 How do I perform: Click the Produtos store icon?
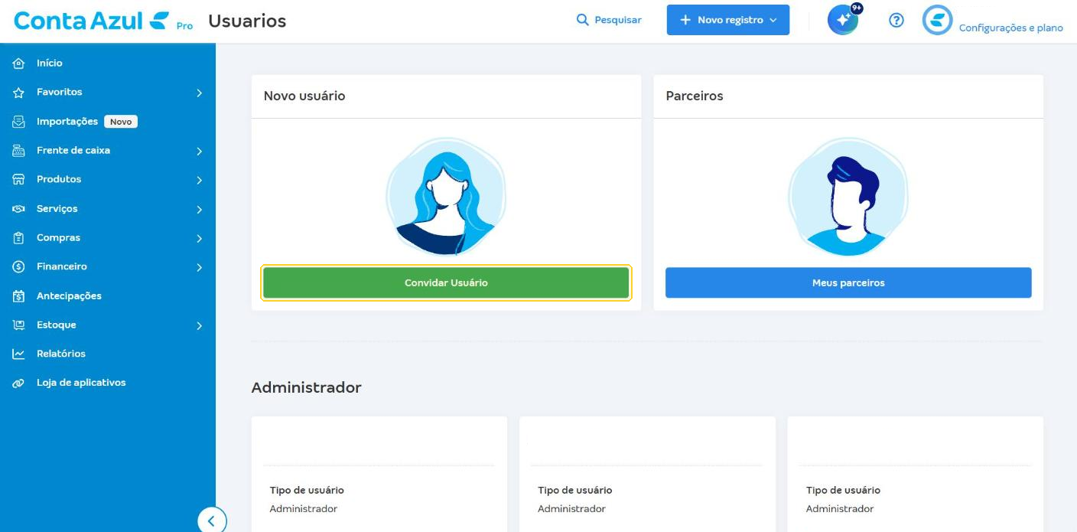pos(19,180)
